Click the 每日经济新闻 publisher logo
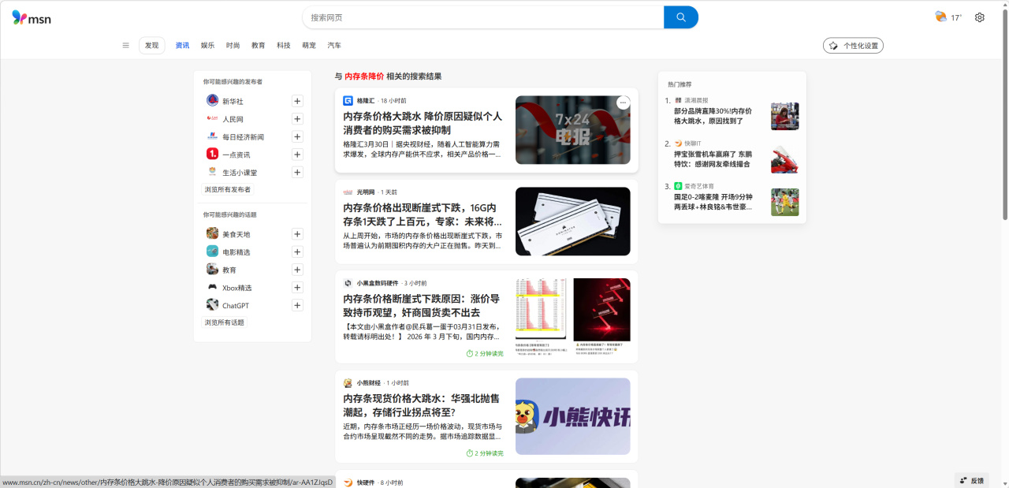1009x488 pixels. (213, 136)
